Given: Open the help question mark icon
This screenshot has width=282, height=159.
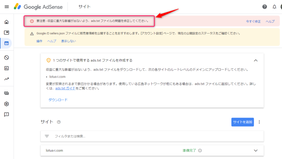Looking at the screenshot, I should pos(264,7).
